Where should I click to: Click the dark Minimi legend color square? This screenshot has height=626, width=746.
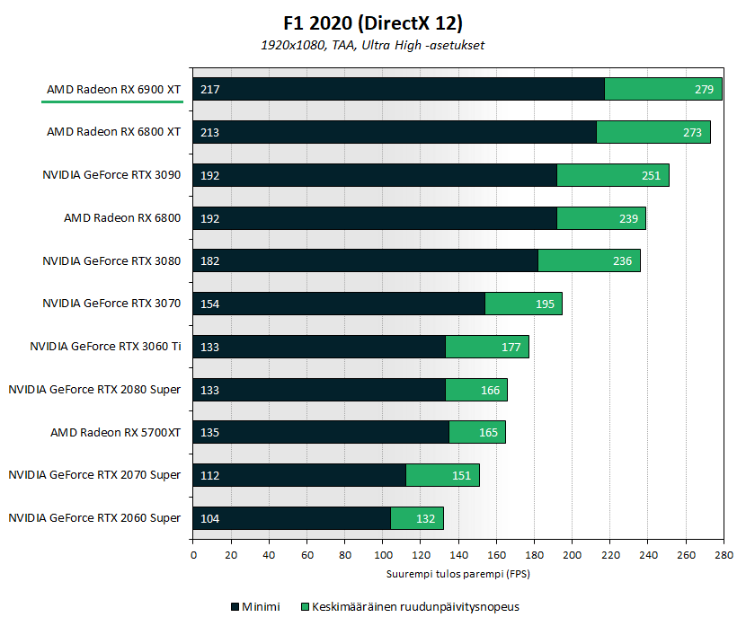(x=235, y=607)
